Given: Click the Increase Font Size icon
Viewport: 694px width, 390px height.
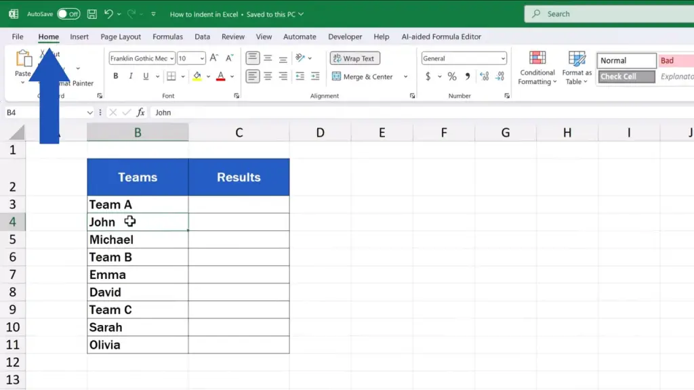Looking at the screenshot, I should [214, 59].
